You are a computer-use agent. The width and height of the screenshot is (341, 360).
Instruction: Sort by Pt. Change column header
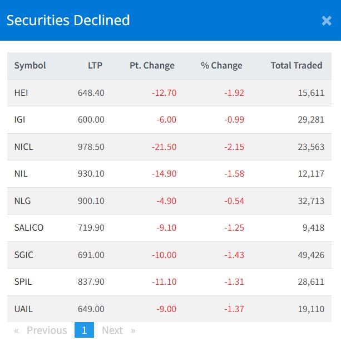152,65
